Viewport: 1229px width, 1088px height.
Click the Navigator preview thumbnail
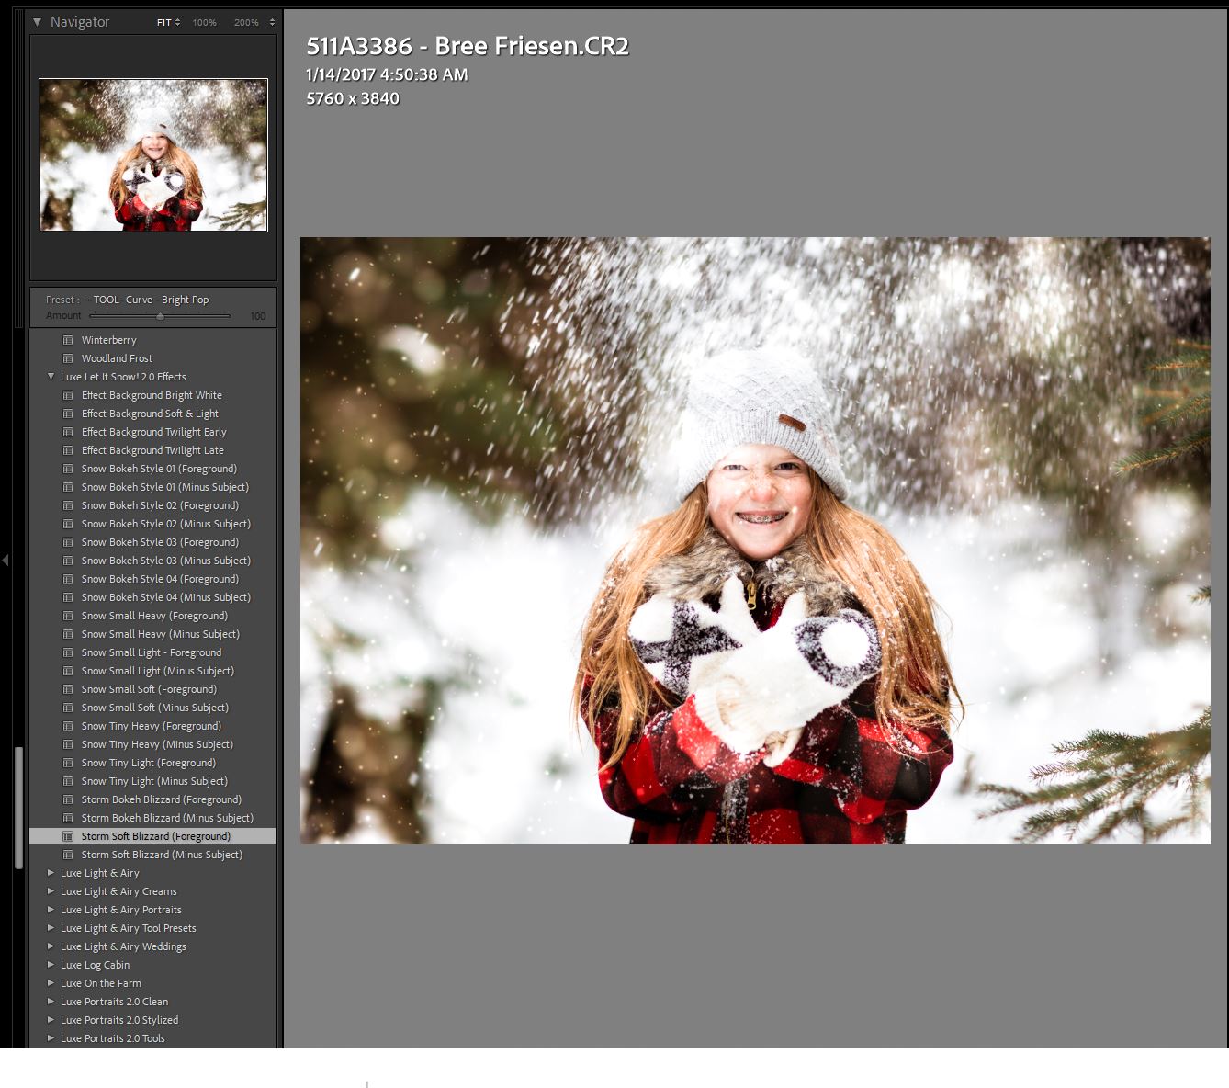click(x=152, y=153)
